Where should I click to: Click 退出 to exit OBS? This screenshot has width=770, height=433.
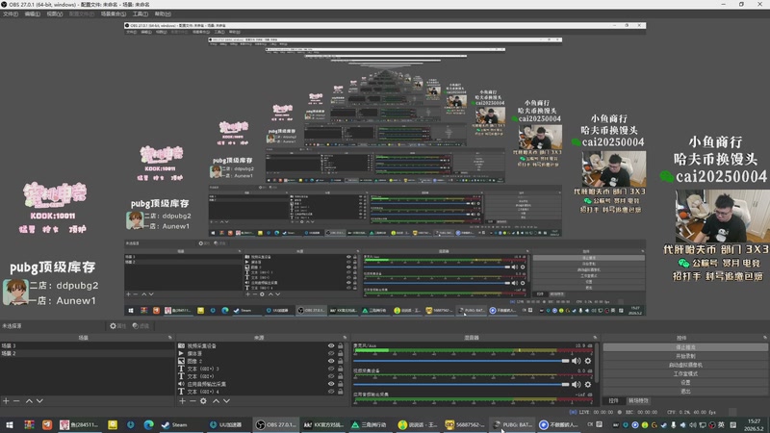tap(685, 392)
